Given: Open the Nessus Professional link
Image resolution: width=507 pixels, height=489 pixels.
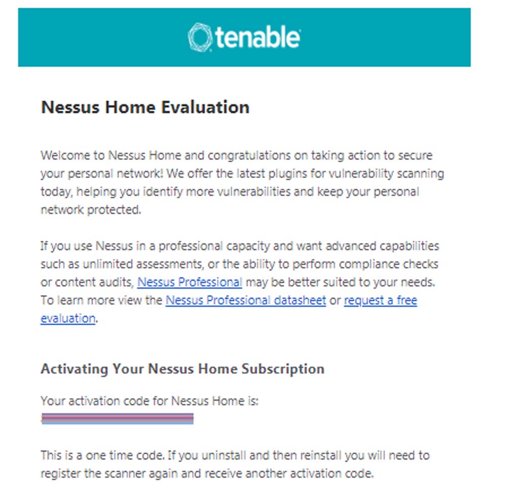Looking at the screenshot, I should [190, 282].
